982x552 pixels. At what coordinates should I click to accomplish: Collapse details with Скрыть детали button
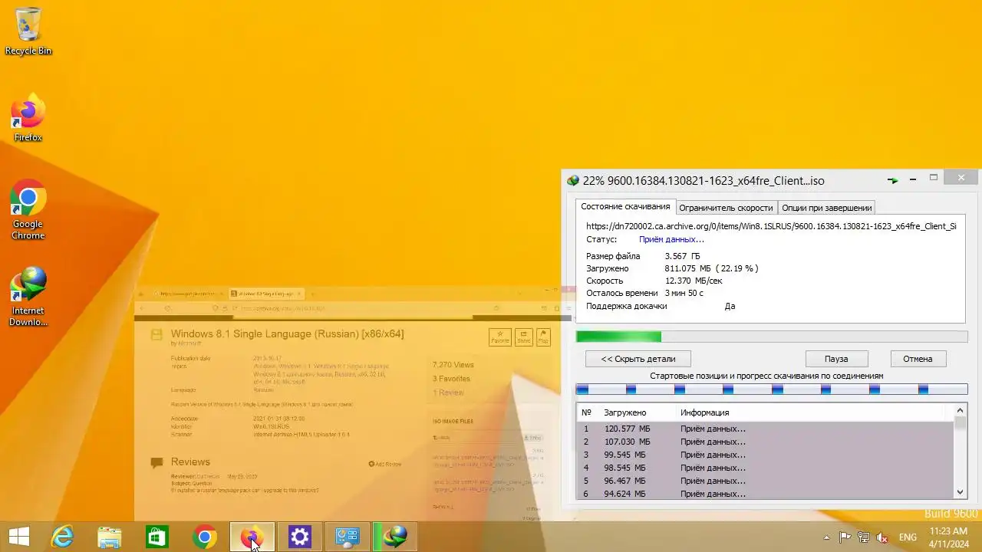[x=638, y=359]
